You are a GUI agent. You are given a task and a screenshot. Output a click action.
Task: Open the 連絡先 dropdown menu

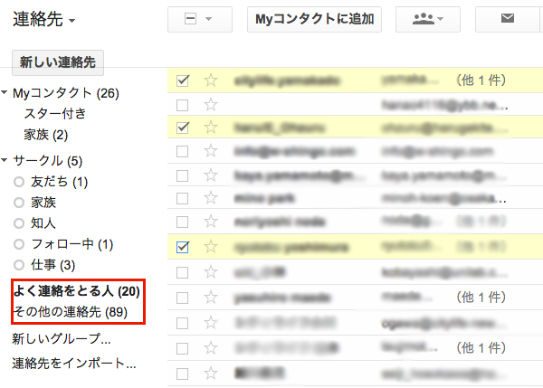[x=44, y=19]
